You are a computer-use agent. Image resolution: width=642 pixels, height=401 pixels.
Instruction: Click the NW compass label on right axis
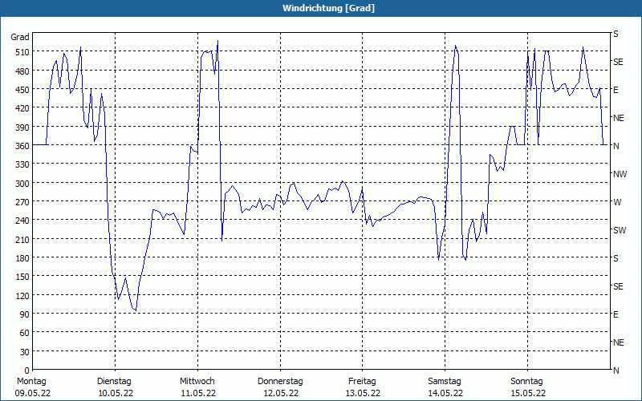click(x=620, y=174)
